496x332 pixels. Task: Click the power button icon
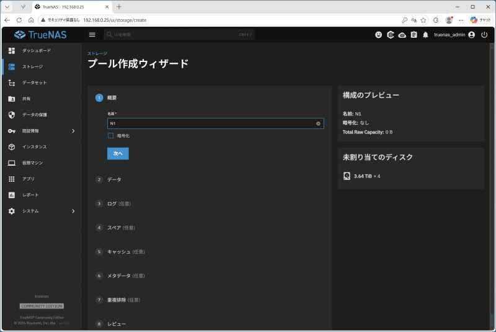484,35
